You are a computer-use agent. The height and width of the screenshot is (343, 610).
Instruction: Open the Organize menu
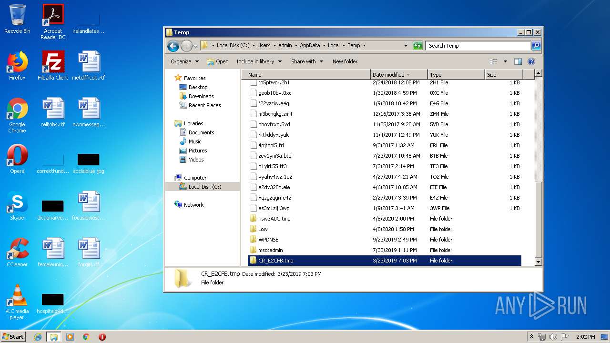tap(184, 61)
